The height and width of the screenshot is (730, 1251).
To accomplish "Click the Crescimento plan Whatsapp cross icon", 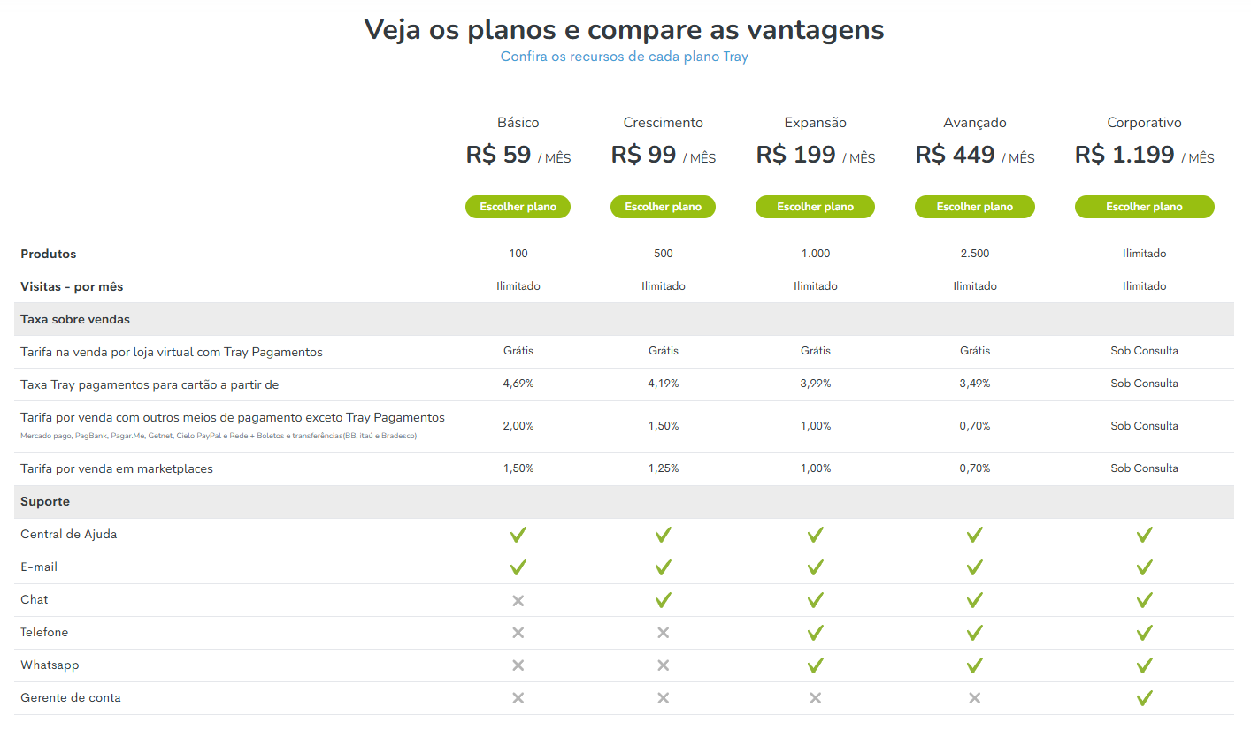I will point(664,665).
